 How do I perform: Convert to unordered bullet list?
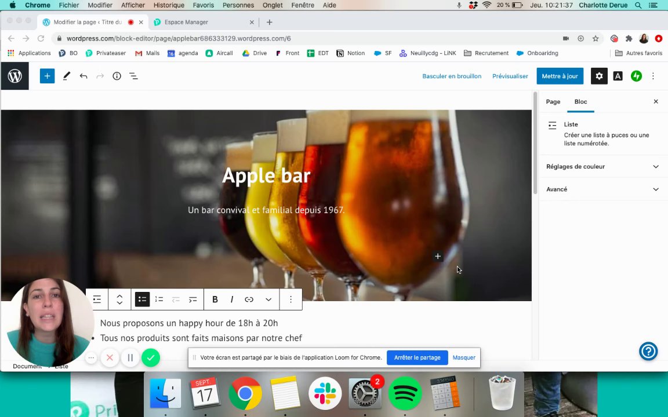(x=142, y=299)
